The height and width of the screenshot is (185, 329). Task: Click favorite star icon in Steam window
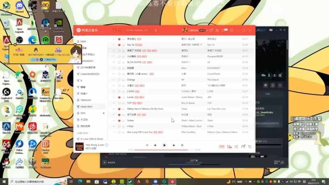tap(280, 85)
